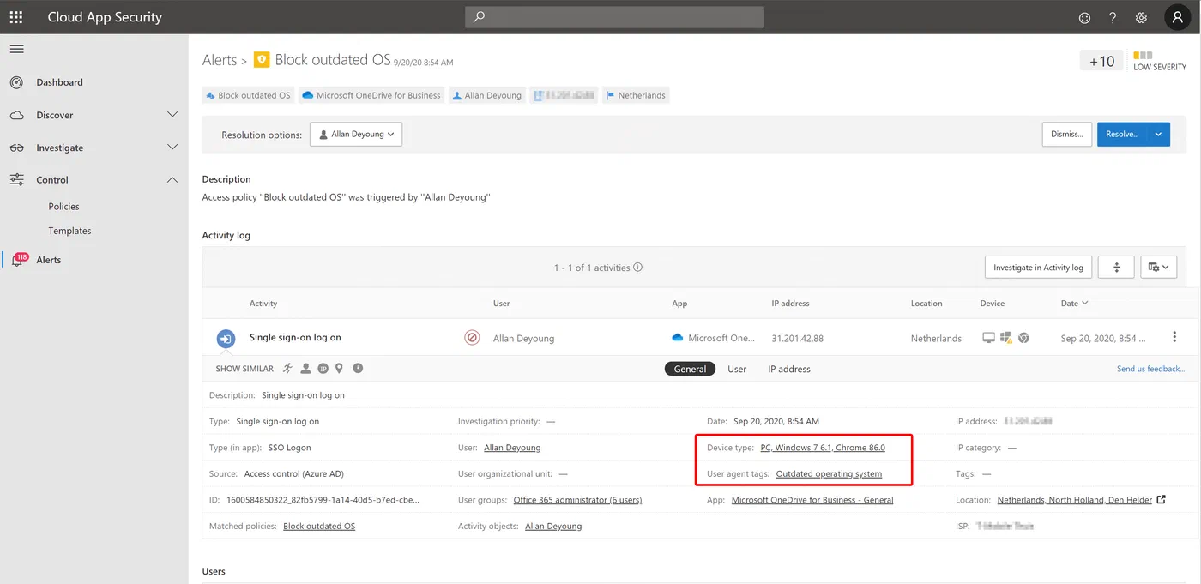Screen dimensions: 1201x584
Task: Show similar by time clock icon
Action: [x=358, y=369]
